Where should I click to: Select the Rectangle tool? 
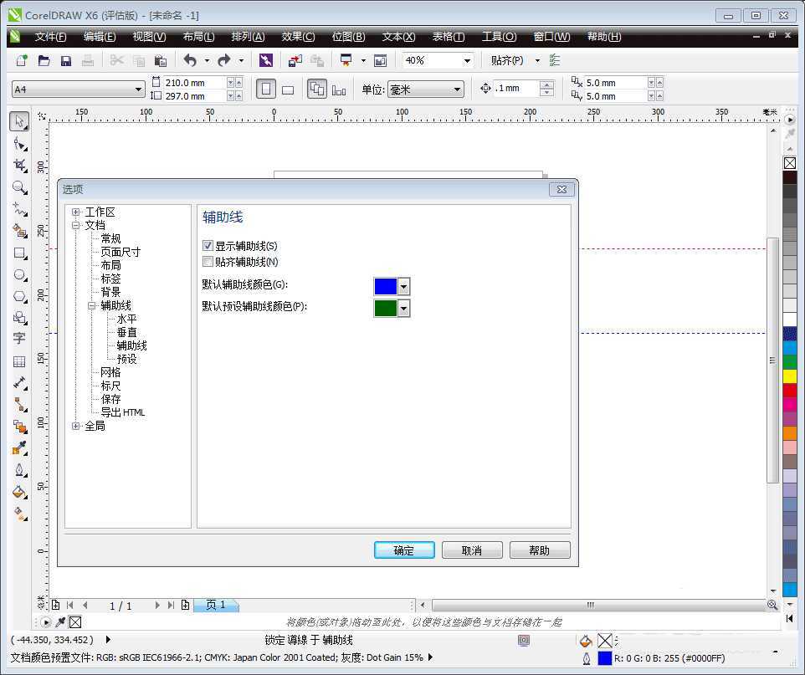click(19, 253)
